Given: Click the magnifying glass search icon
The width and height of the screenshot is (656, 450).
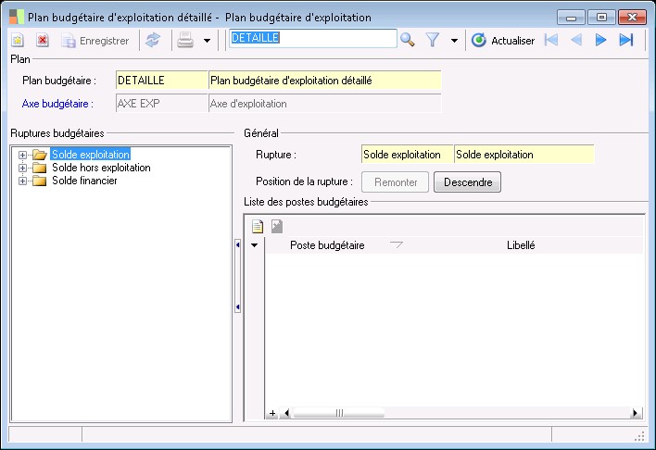Looking at the screenshot, I should pos(408,40).
